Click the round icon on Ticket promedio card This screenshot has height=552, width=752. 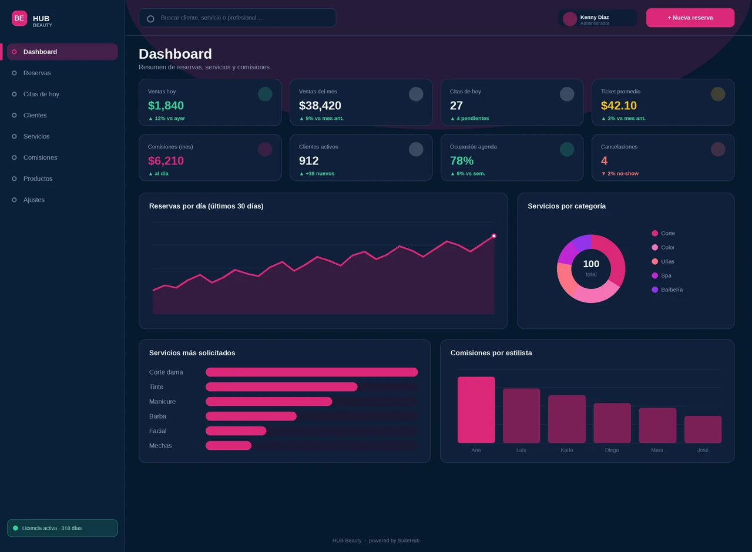point(718,94)
